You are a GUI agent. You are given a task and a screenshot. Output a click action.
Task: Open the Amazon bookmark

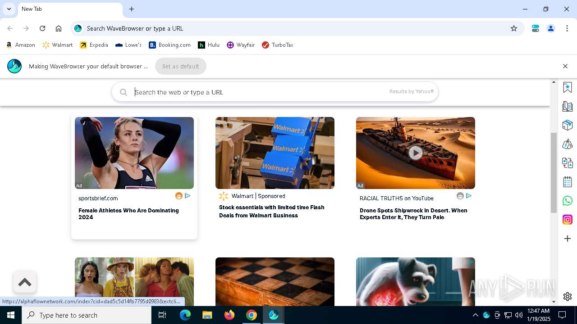(x=21, y=45)
